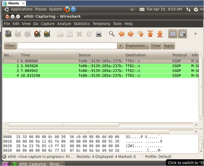Click the close capture file X icon
Screen dimensions: 204x166
click(79, 34)
